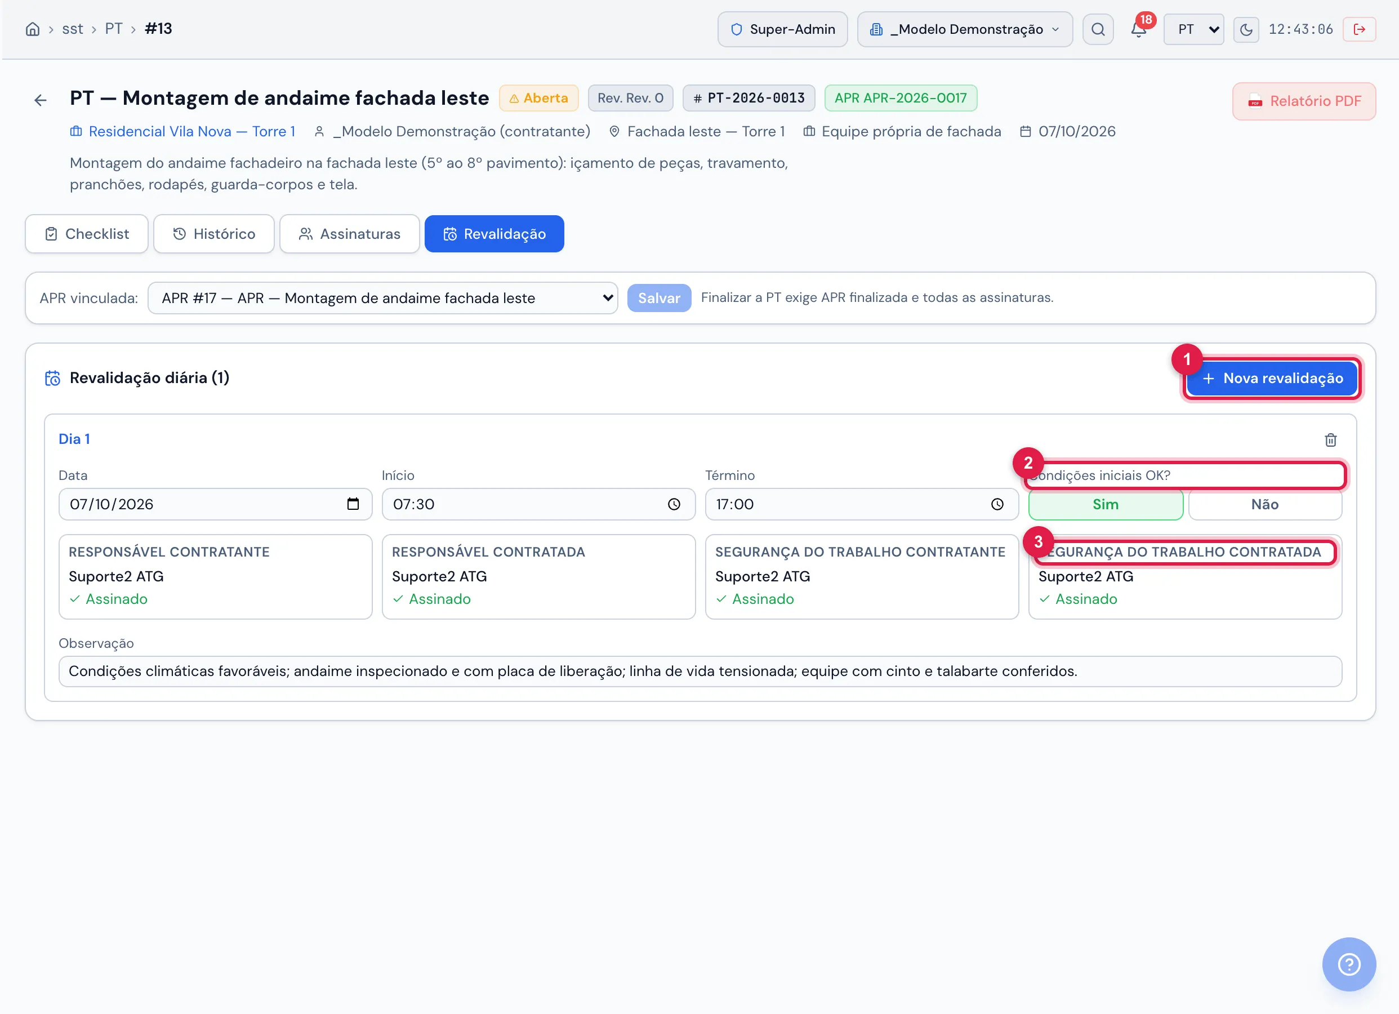Viewport: 1399px width, 1014px height.
Task: Click the Rev. Rev. 0 badge
Action: tap(630, 98)
